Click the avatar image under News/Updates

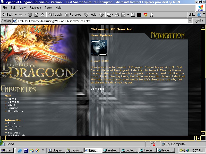tap(99, 48)
